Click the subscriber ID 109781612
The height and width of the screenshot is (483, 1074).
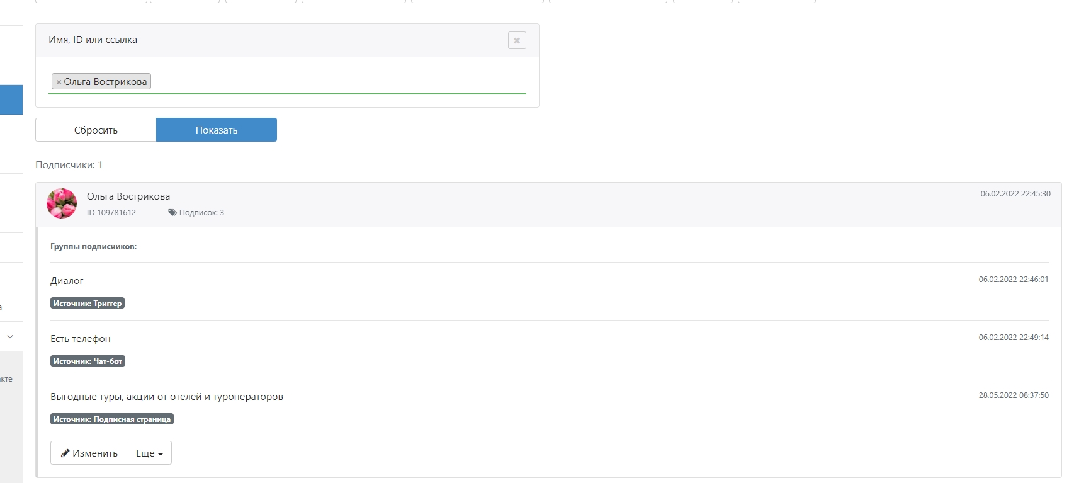[x=111, y=213]
